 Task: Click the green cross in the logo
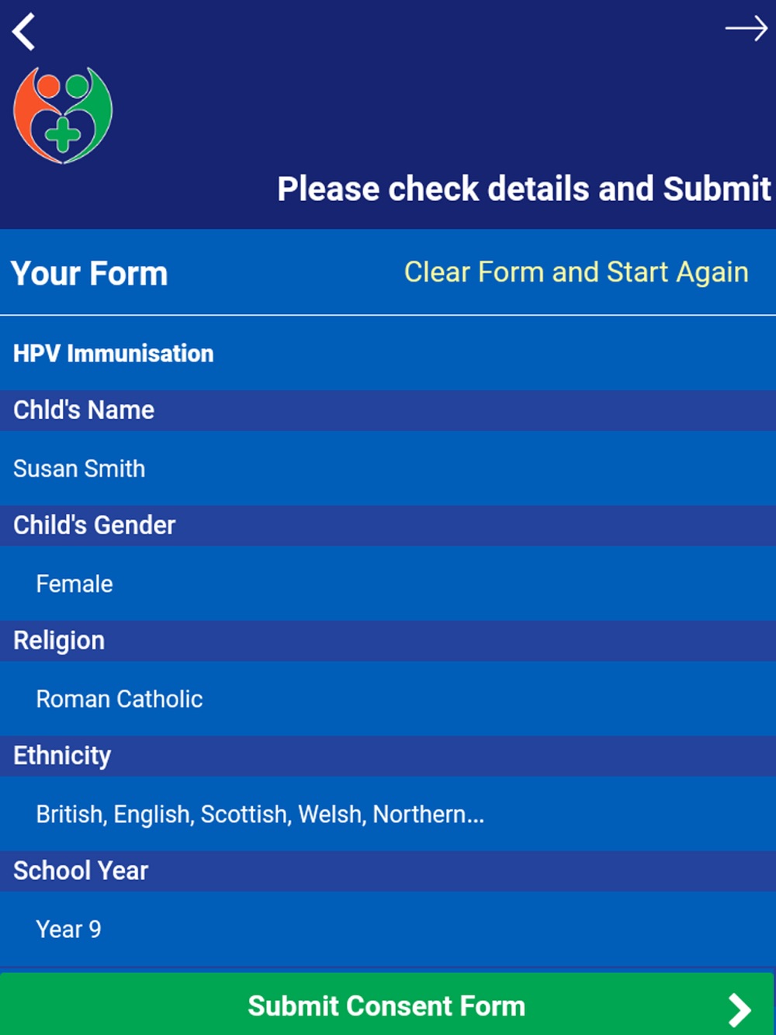click(63, 135)
